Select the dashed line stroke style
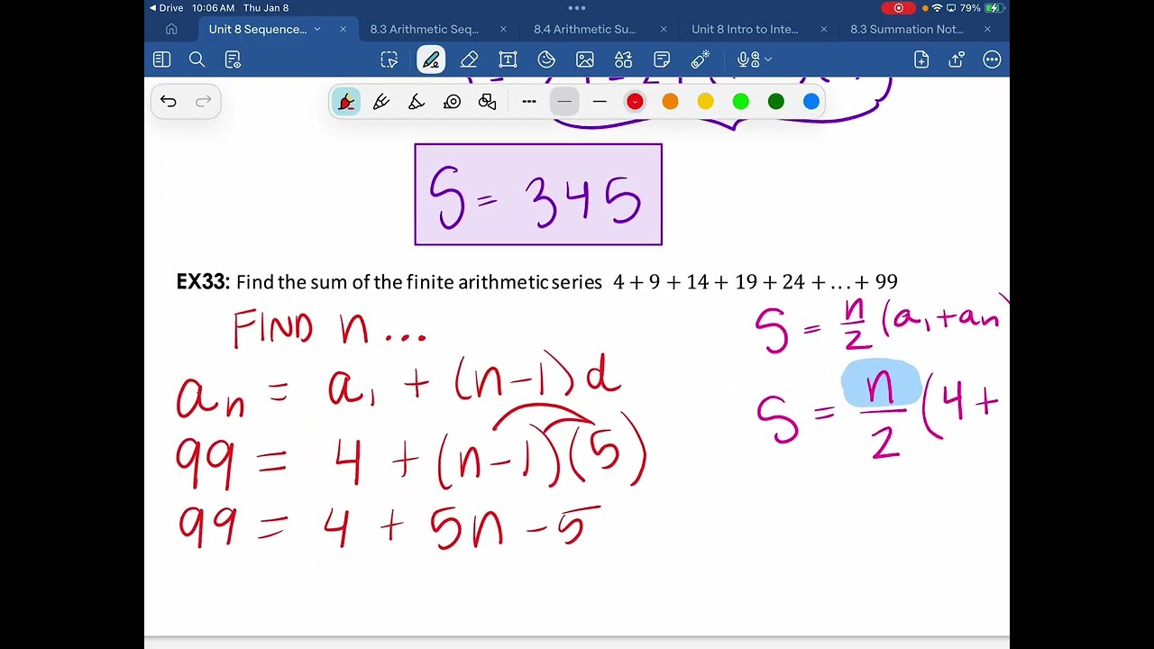Viewport: 1154px width, 649px height. pos(529,102)
